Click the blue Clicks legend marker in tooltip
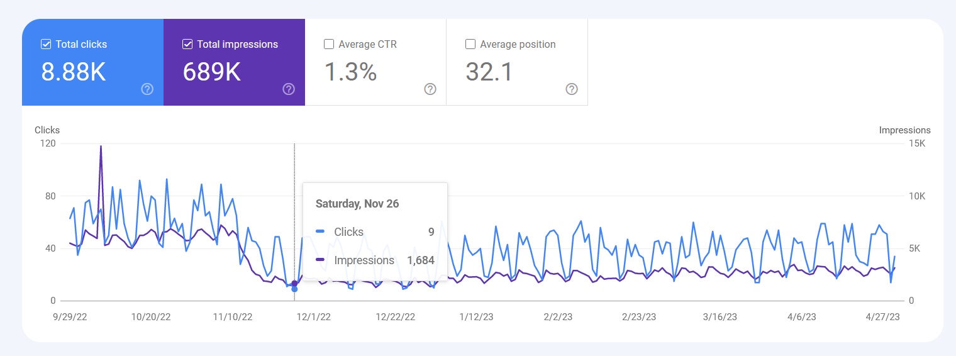The height and width of the screenshot is (356, 956). click(320, 232)
